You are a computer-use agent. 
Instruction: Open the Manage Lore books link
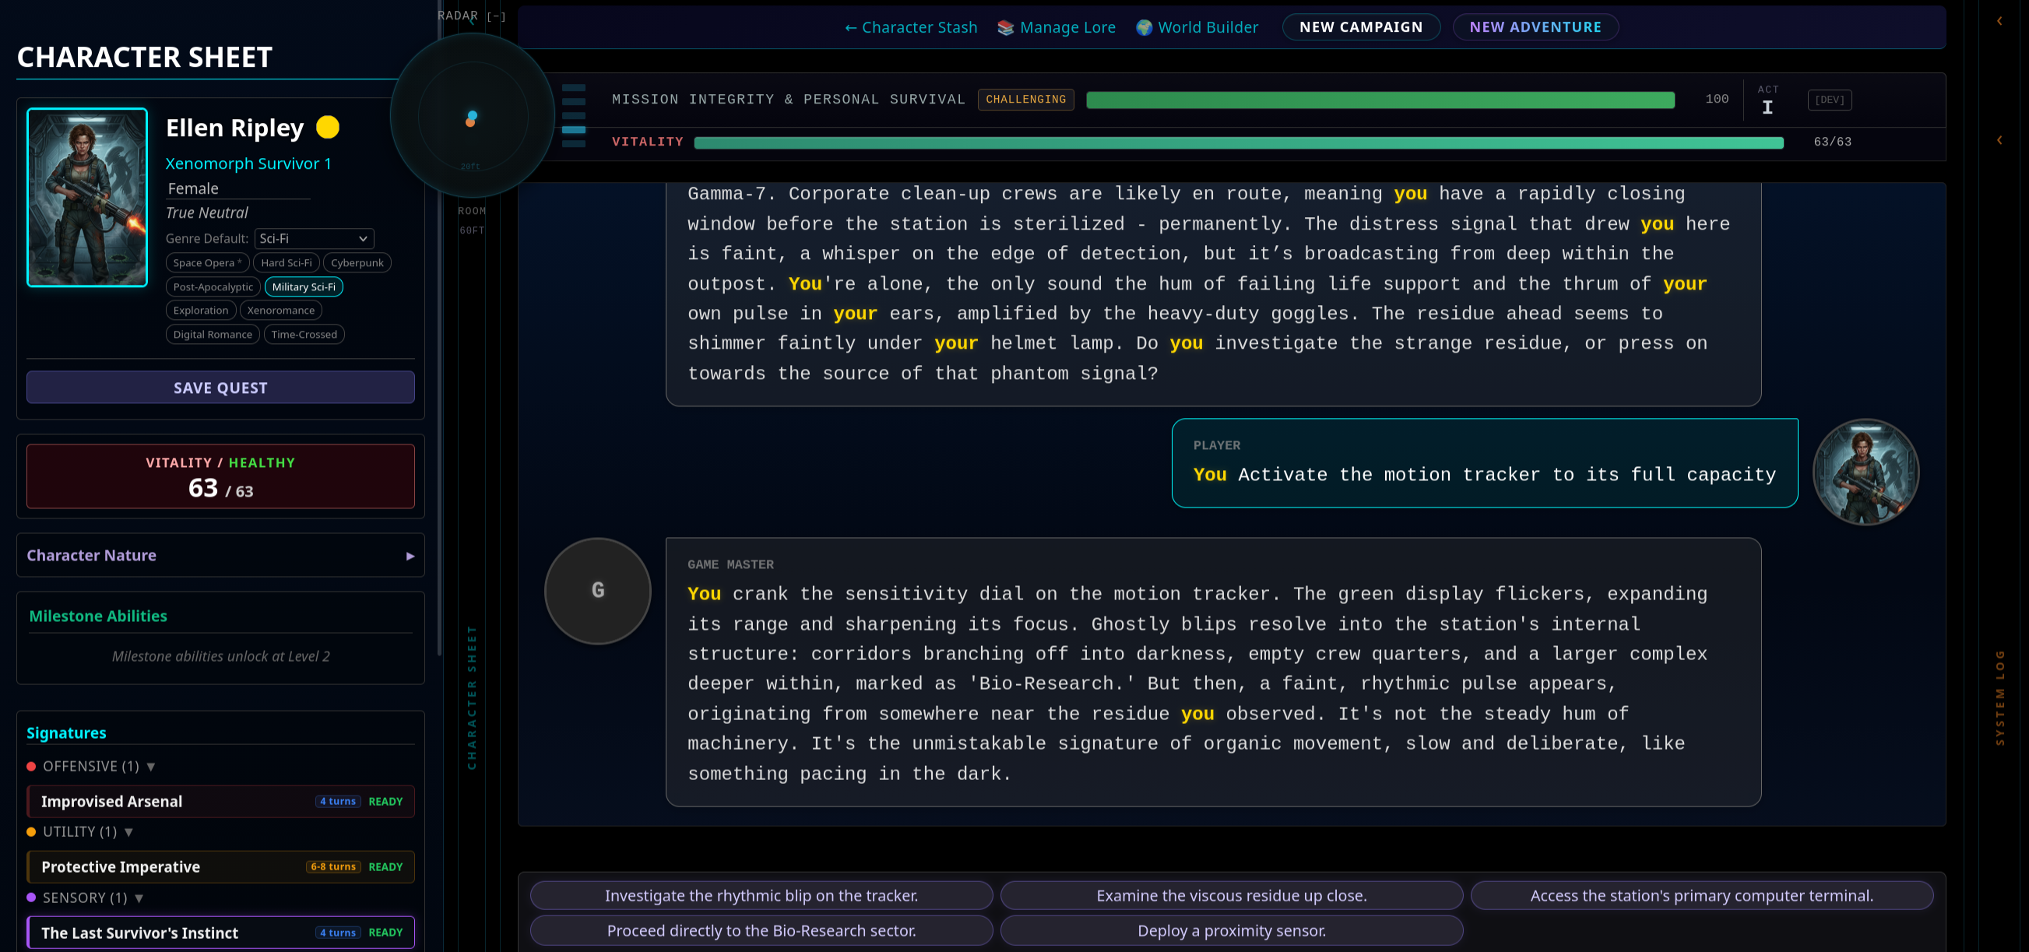tap(1057, 26)
